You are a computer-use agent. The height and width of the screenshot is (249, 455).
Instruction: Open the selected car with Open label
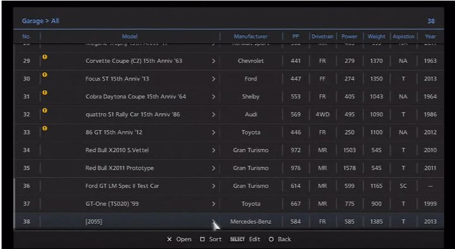point(184,239)
